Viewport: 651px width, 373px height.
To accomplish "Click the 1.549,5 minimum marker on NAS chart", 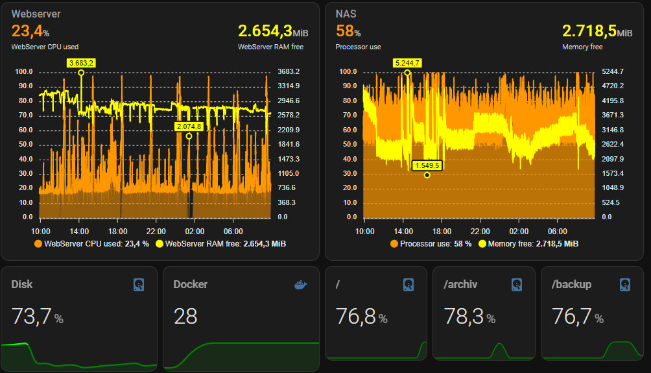I will coord(427,175).
